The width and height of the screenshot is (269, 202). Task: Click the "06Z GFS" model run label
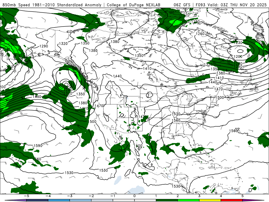pos(182,5)
